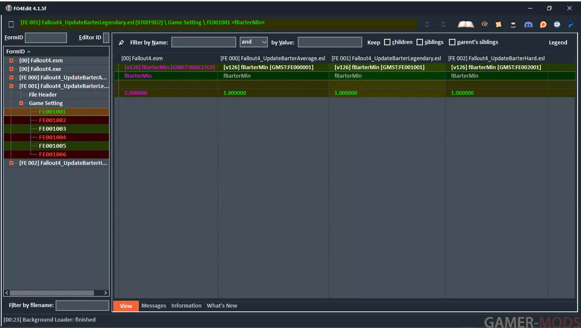
Task: Select record FE001006 in the tree
Action: point(52,155)
